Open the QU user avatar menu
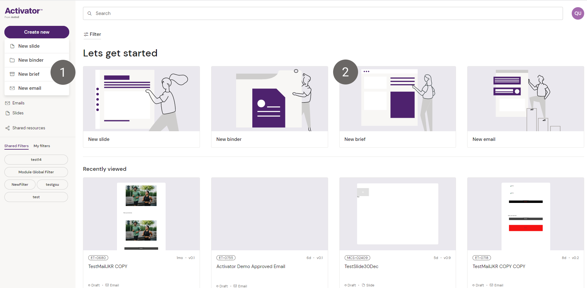This screenshot has width=587, height=288. (578, 13)
